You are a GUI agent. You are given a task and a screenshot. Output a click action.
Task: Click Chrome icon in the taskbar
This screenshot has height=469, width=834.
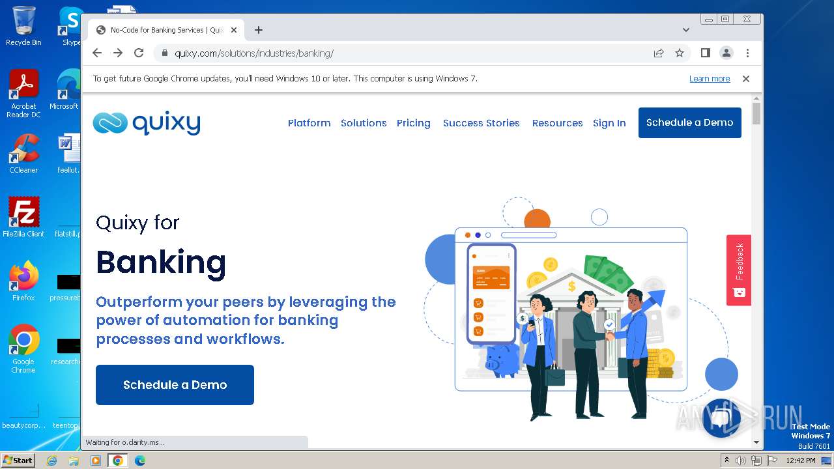click(117, 461)
